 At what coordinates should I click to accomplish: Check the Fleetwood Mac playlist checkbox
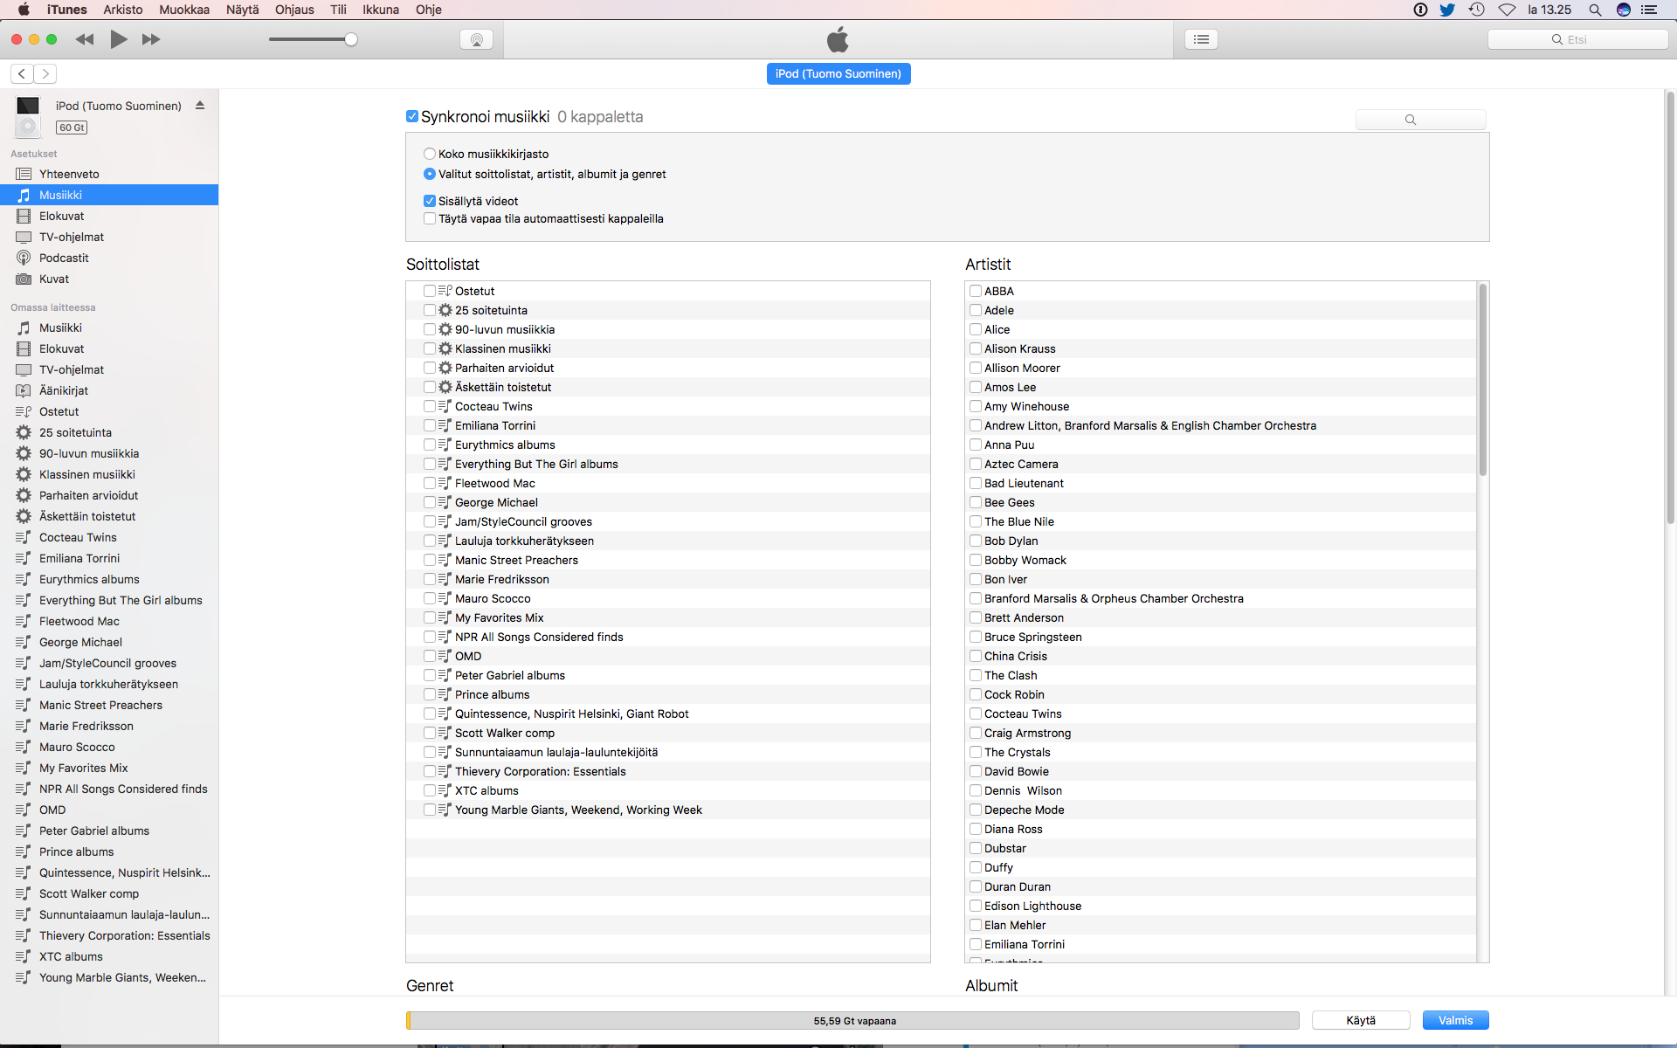430,483
